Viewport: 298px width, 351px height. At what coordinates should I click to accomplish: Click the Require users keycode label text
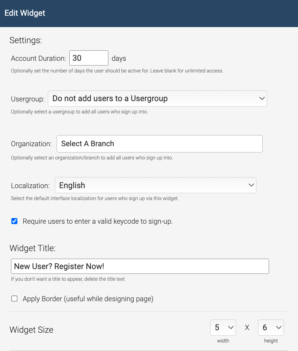click(x=98, y=221)
